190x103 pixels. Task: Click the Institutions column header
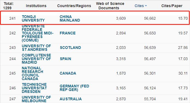tap(36, 6)
